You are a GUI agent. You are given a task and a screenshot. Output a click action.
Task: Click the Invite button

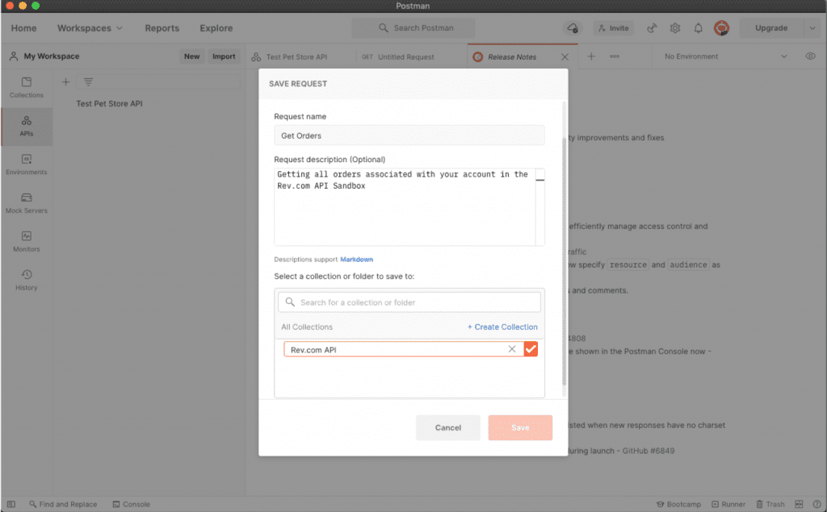(x=614, y=28)
